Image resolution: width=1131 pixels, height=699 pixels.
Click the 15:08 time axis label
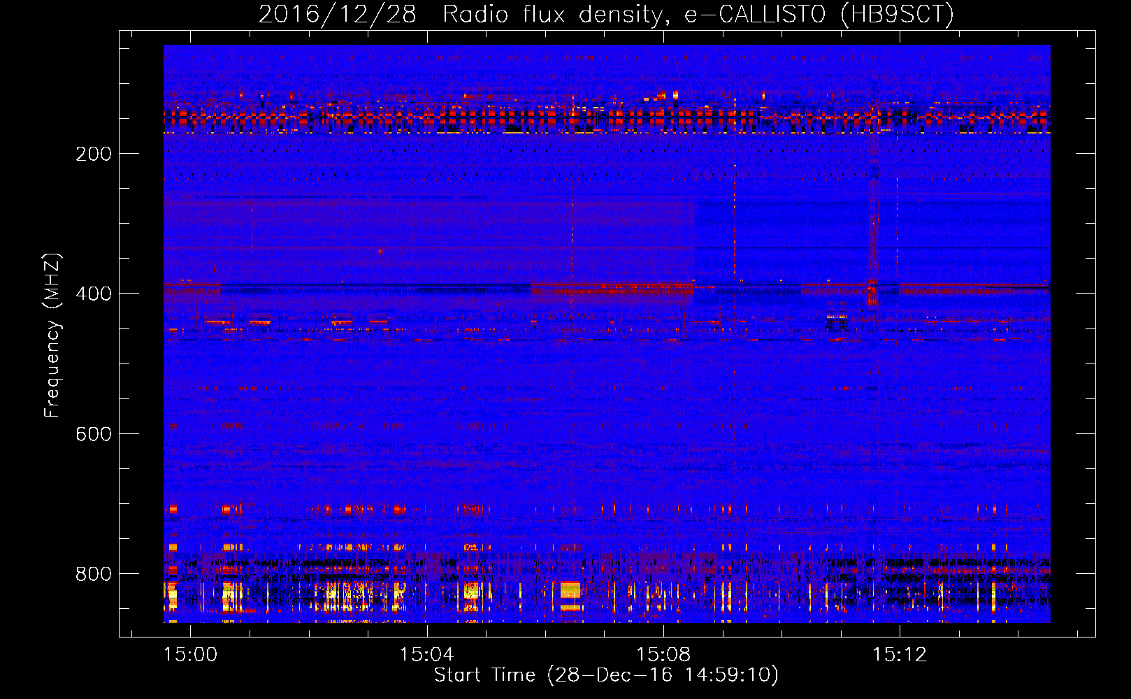coord(663,655)
